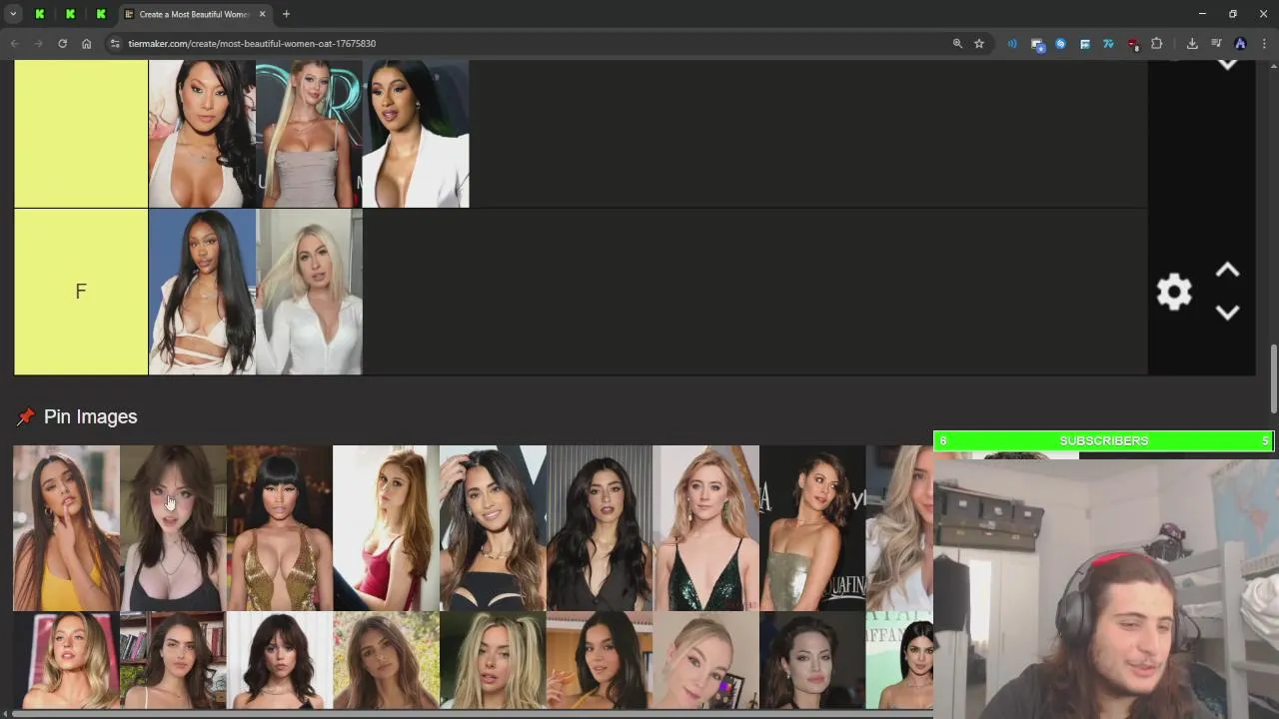Click the red pushpin icon beside Pin Images

coord(25,416)
